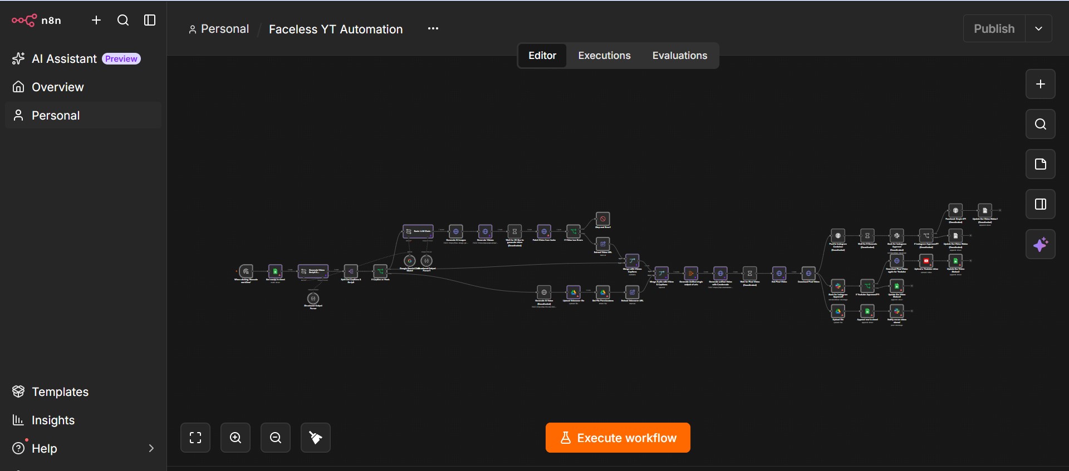The height and width of the screenshot is (471, 1069).
Task: Open the AI Assistant Preview
Action: [83, 59]
